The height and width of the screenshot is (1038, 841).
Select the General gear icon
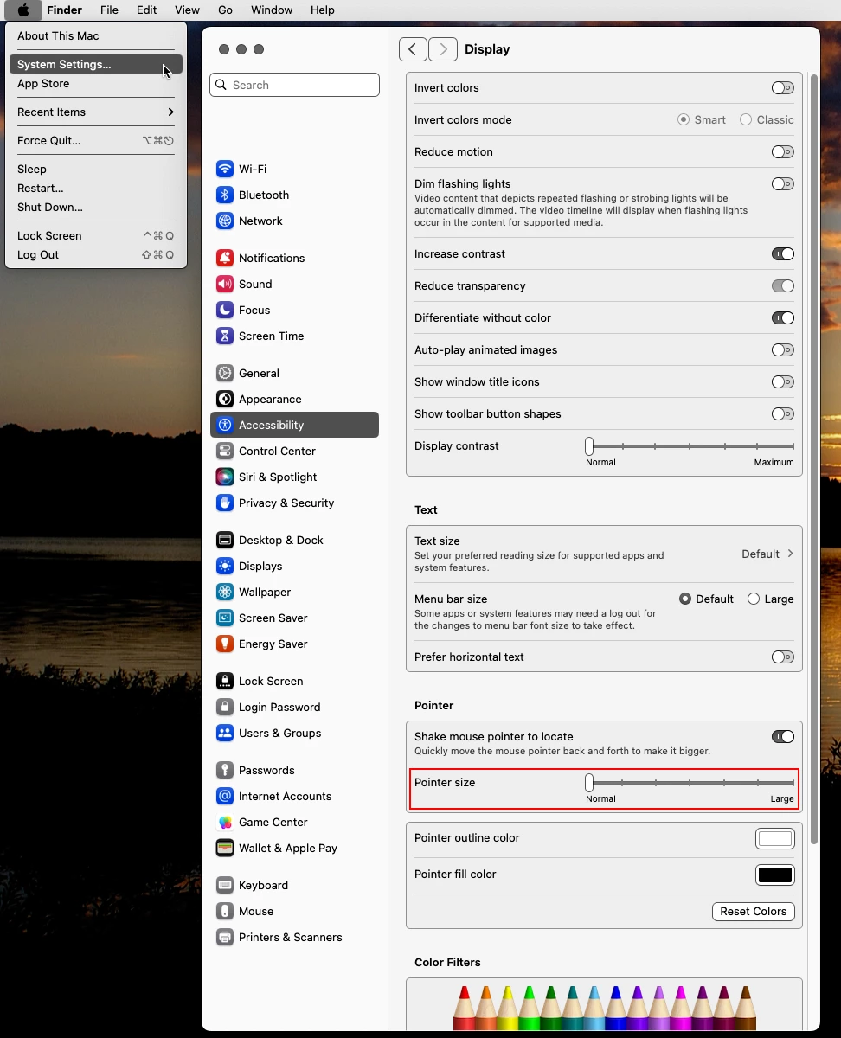(225, 373)
